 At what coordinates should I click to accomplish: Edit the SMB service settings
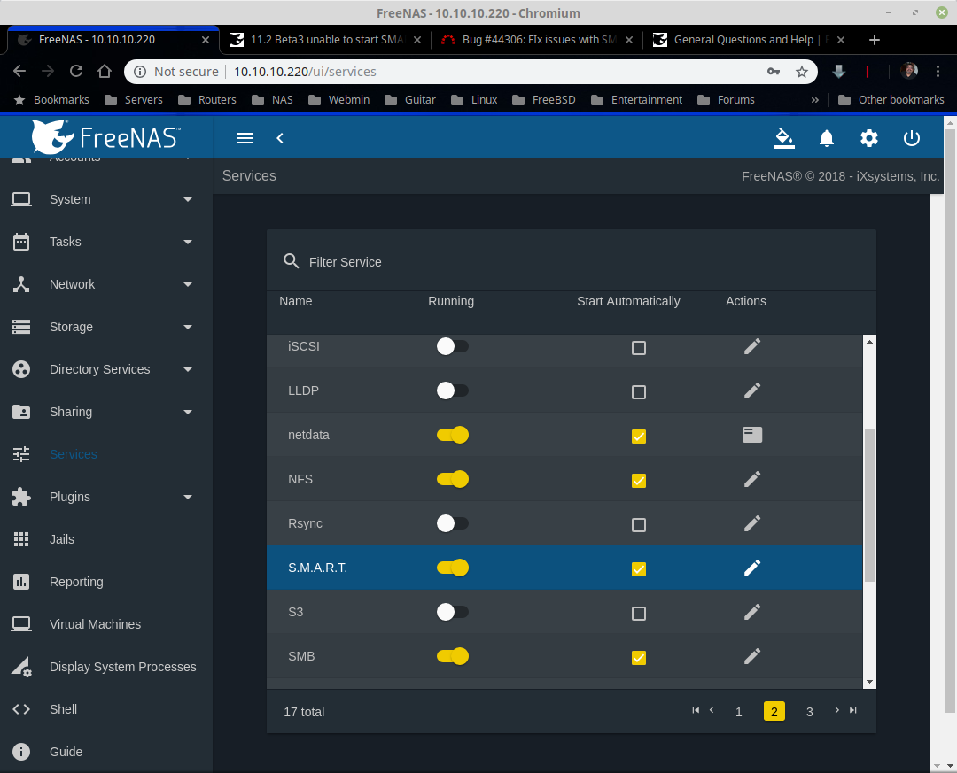752,656
